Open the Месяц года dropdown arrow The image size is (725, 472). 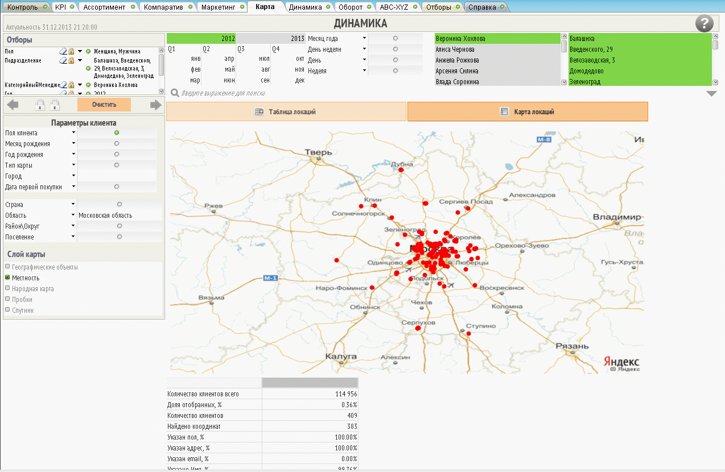(x=364, y=38)
